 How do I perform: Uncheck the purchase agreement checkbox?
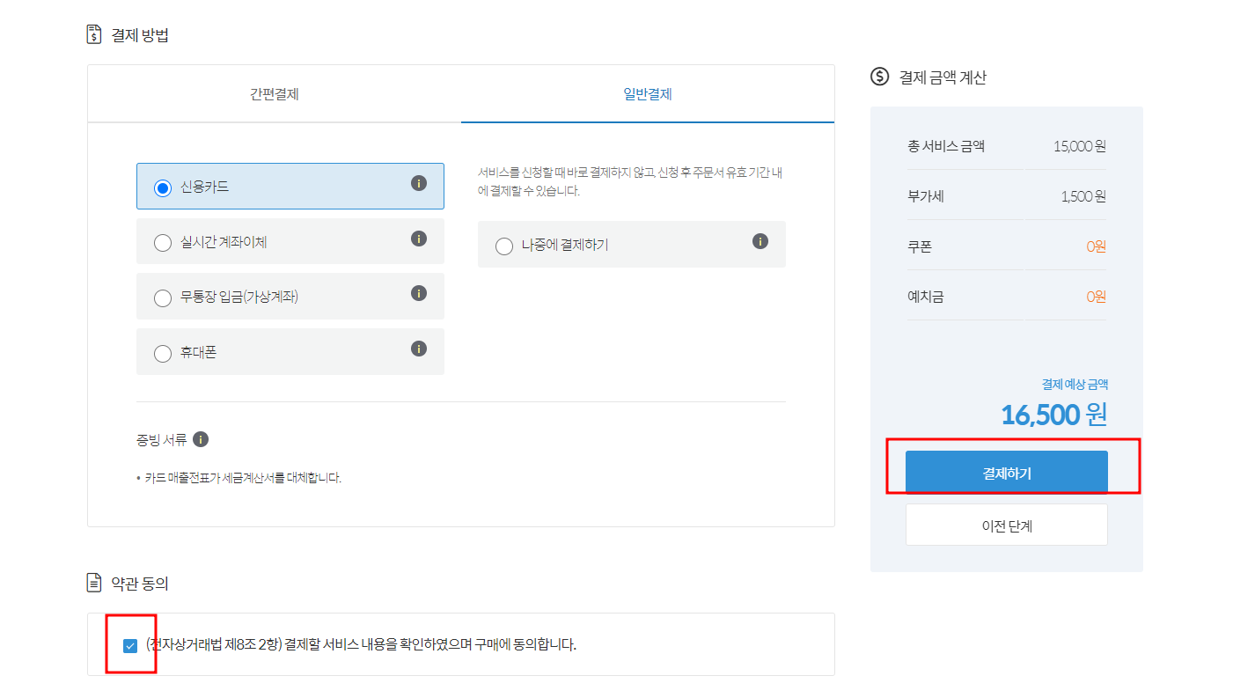point(130,643)
